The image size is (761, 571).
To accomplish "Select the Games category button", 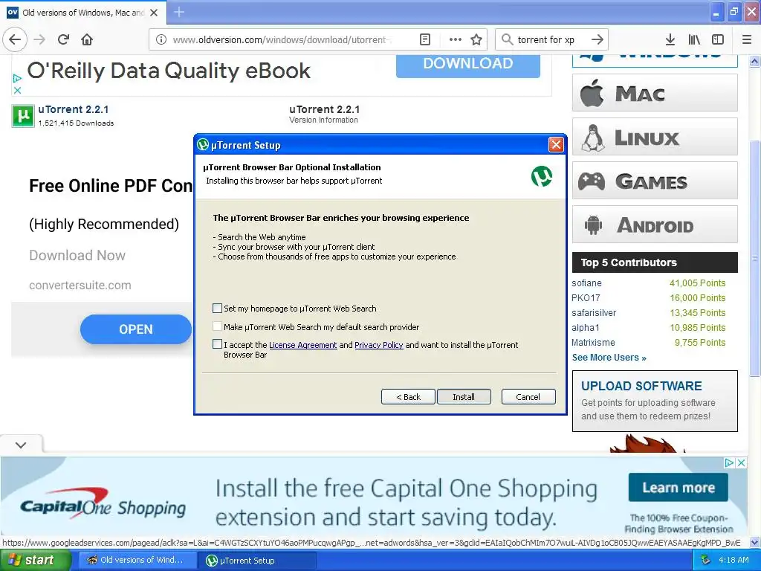I will [655, 181].
